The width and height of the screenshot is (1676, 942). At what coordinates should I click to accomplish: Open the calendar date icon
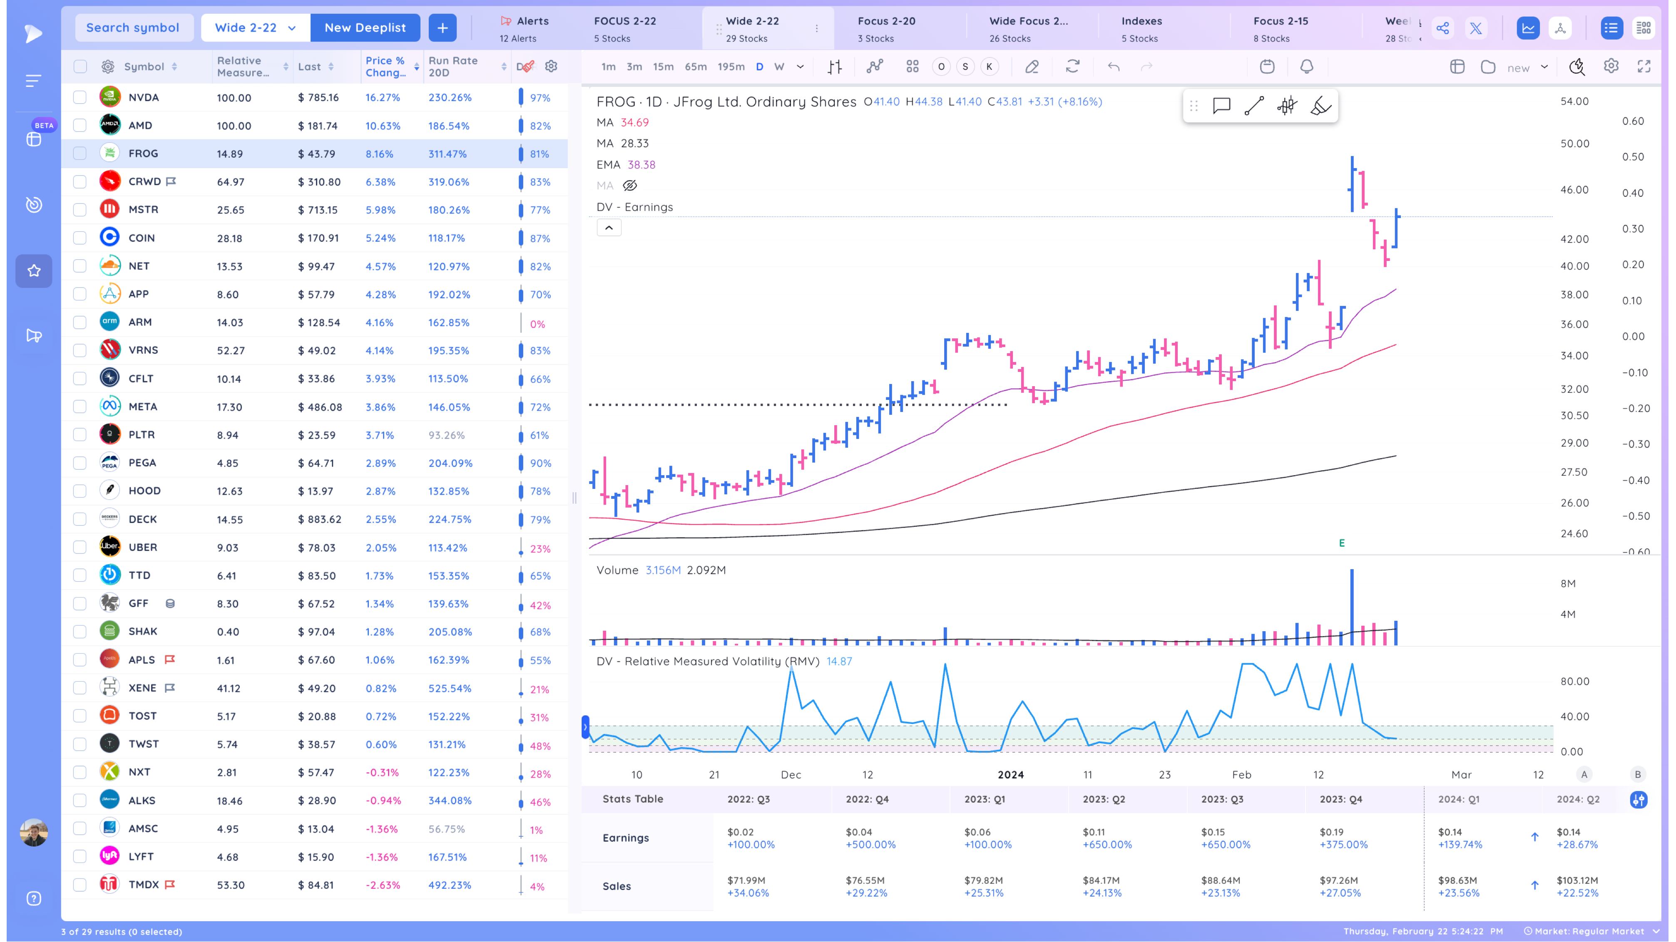1267,66
